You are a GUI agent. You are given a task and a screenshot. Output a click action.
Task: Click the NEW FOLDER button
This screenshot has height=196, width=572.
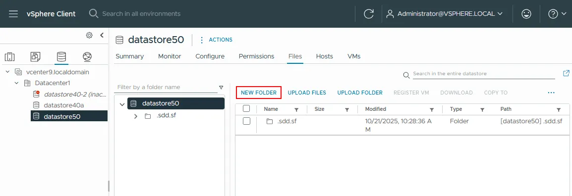(x=259, y=93)
